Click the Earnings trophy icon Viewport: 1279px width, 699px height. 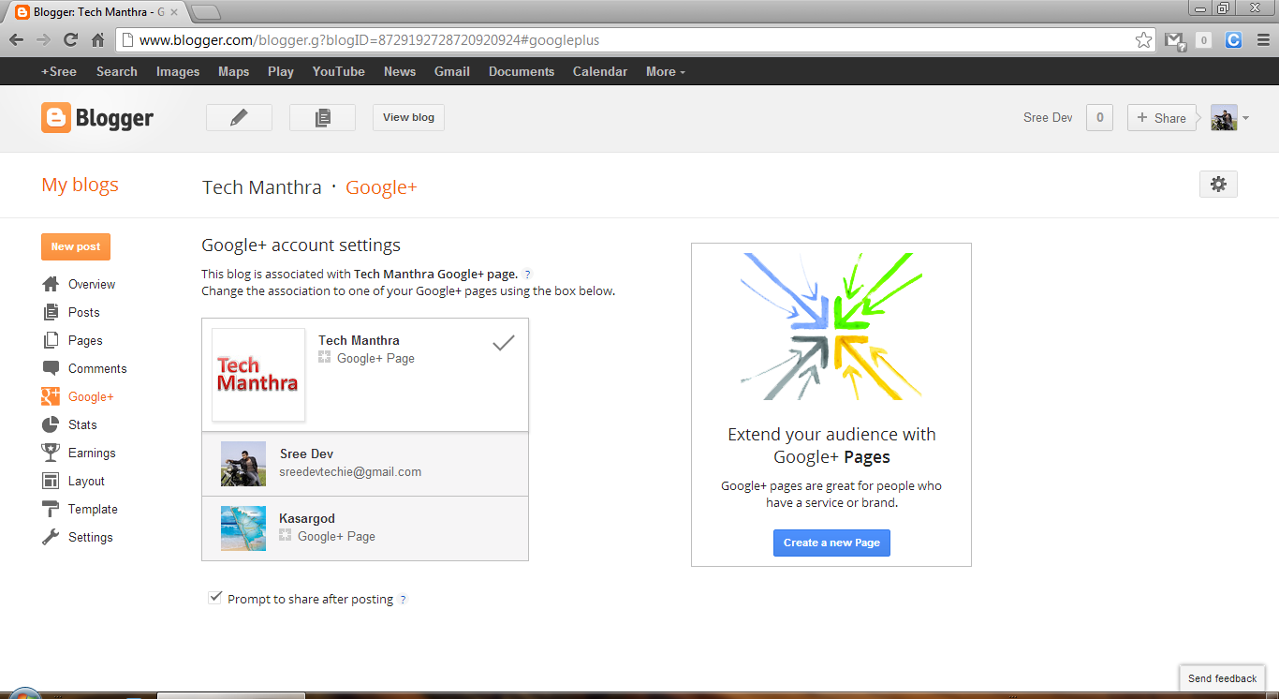pyautogui.click(x=51, y=453)
